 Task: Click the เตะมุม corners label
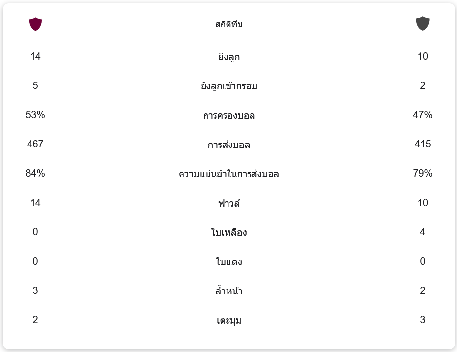pos(228,320)
